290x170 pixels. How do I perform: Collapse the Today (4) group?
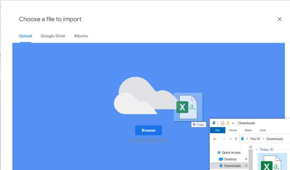257,149
